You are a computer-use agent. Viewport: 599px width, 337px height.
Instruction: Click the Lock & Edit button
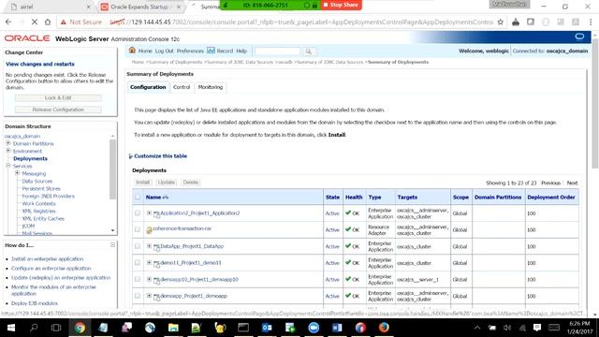[x=58, y=97]
